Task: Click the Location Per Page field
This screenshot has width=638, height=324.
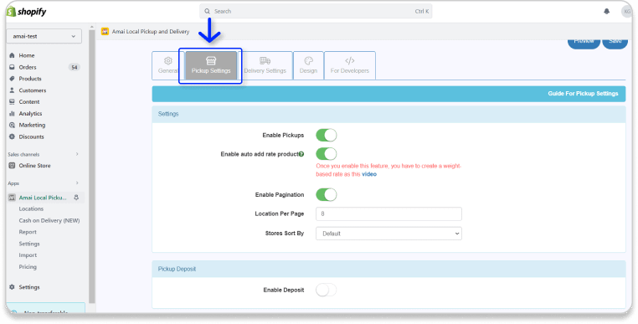Action: click(x=388, y=213)
